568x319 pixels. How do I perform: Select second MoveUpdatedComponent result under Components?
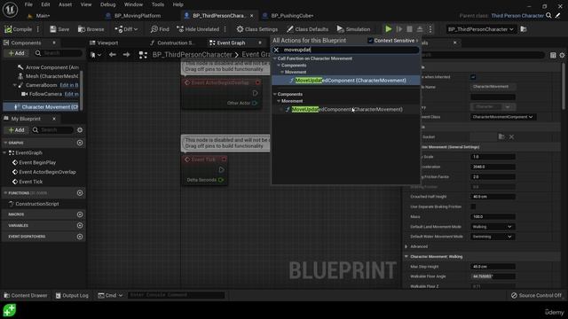[346, 109]
